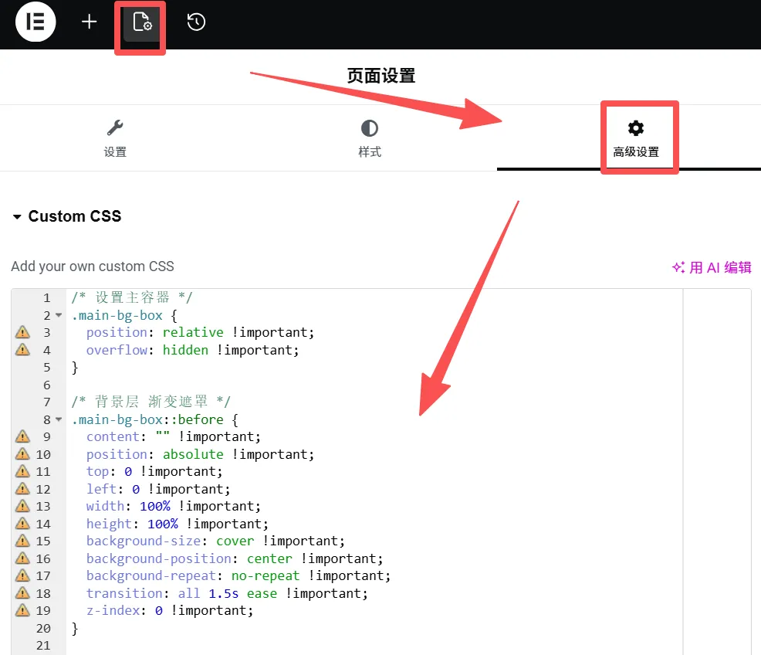Open the revision history icon
This screenshot has width=761, height=655.
(196, 22)
